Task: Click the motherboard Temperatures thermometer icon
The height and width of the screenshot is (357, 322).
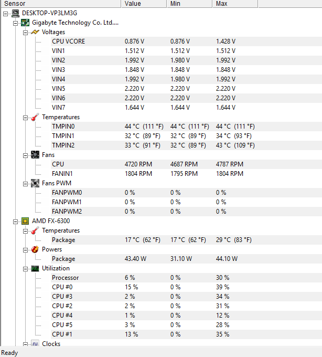Action: 35,117
